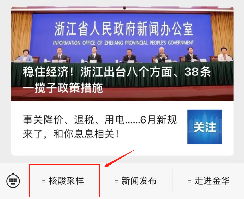Tap the red arrow annotation
244x199 pixels.
tap(119, 159)
